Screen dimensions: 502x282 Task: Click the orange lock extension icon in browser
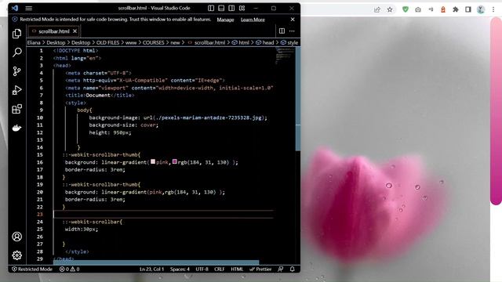443,9
